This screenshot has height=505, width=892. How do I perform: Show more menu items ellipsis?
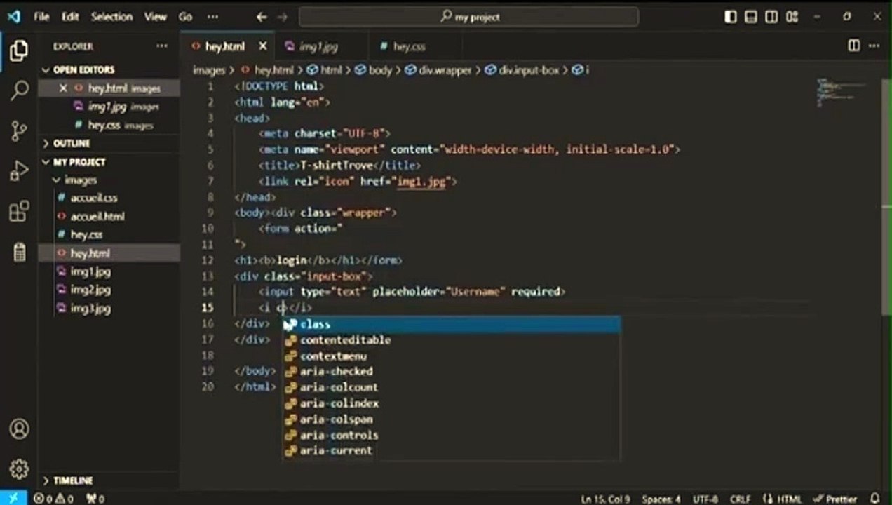click(x=213, y=17)
